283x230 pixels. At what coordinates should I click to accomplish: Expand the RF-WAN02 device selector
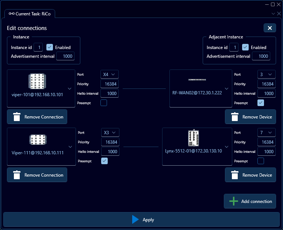coord(226,89)
